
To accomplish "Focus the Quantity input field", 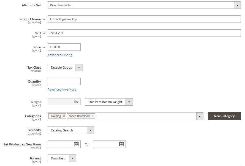I will pos(64,81).
